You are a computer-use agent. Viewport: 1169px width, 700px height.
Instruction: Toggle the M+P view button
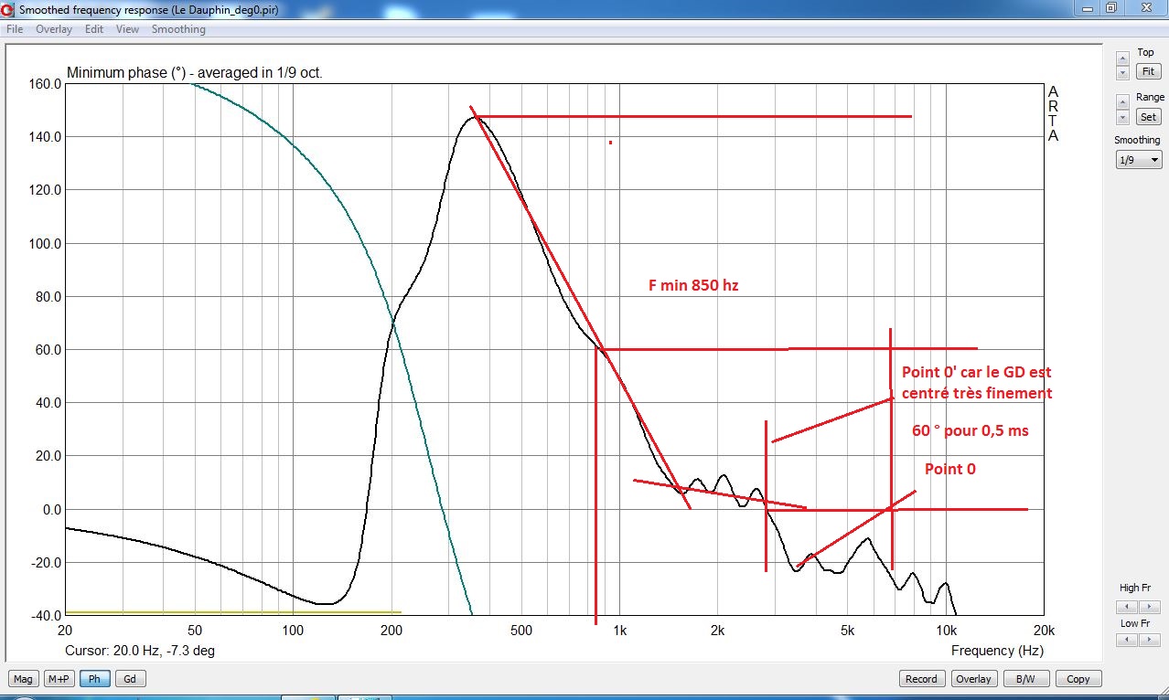[59, 679]
